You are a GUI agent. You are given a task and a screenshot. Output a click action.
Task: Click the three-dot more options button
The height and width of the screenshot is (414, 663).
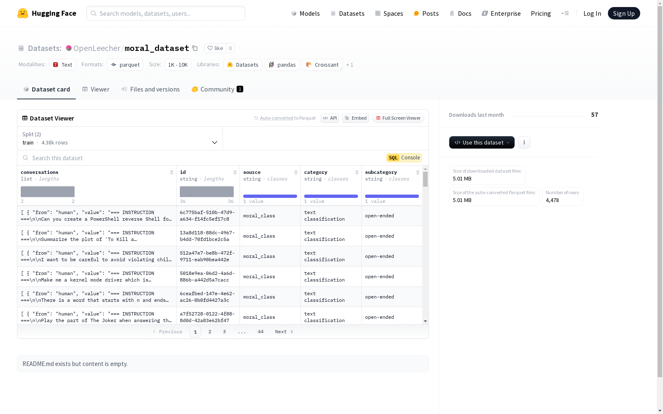(x=524, y=142)
